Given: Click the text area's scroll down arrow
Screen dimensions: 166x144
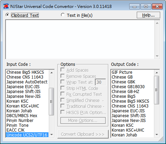Looking at the screenshot, I should 157,56.
